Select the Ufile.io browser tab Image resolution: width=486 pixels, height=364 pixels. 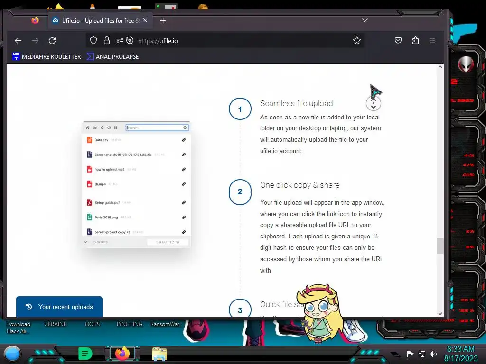[100, 21]
